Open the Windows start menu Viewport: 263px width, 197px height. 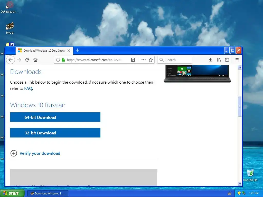coord(12,193)
